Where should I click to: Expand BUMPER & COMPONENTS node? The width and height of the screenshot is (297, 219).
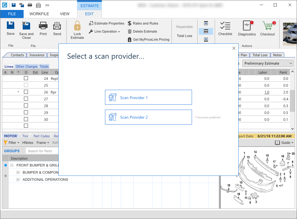coord(18,172)
